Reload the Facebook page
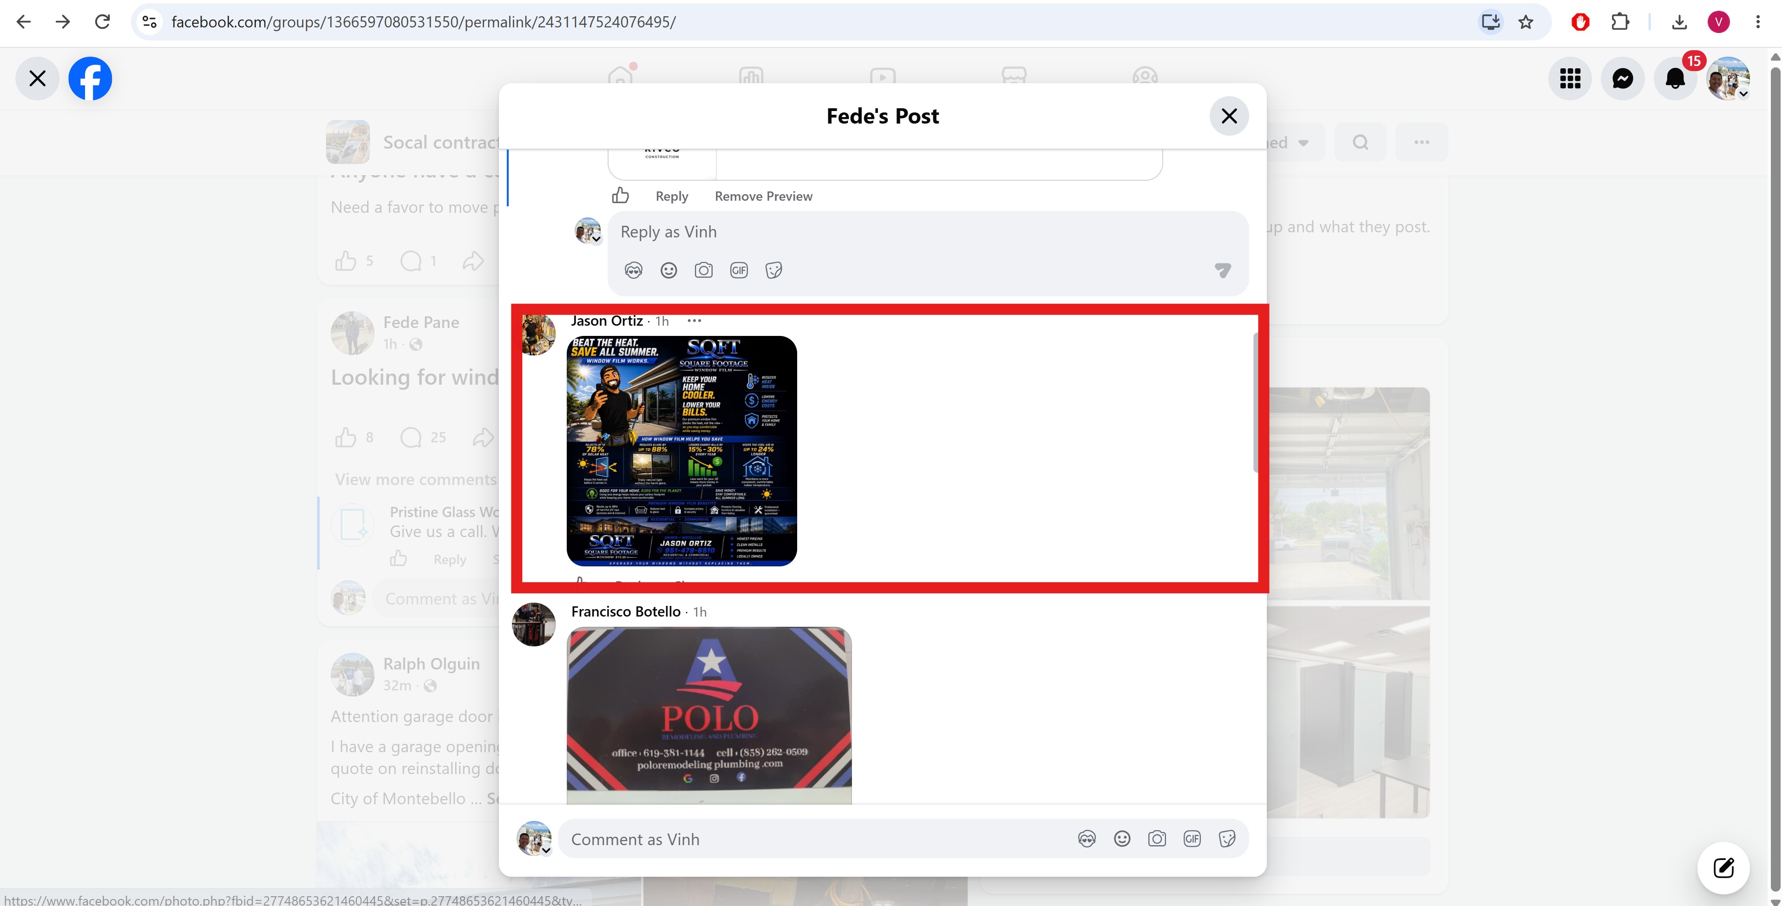This screenshot has width=1782, height=906. point(102,22)
